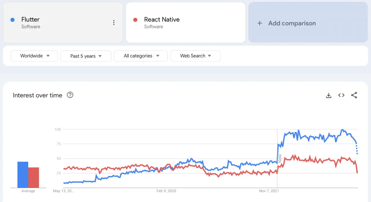371x202 pixels.
Task: Open the embed code icon for the chart
Action: click(x=341, y=95)
